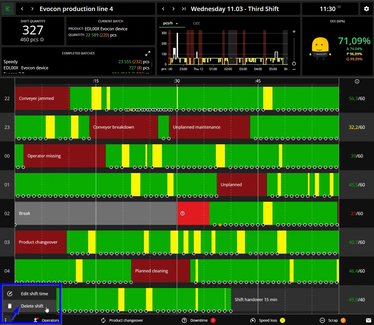Select Conveyor breakdown downtime block

123,127
